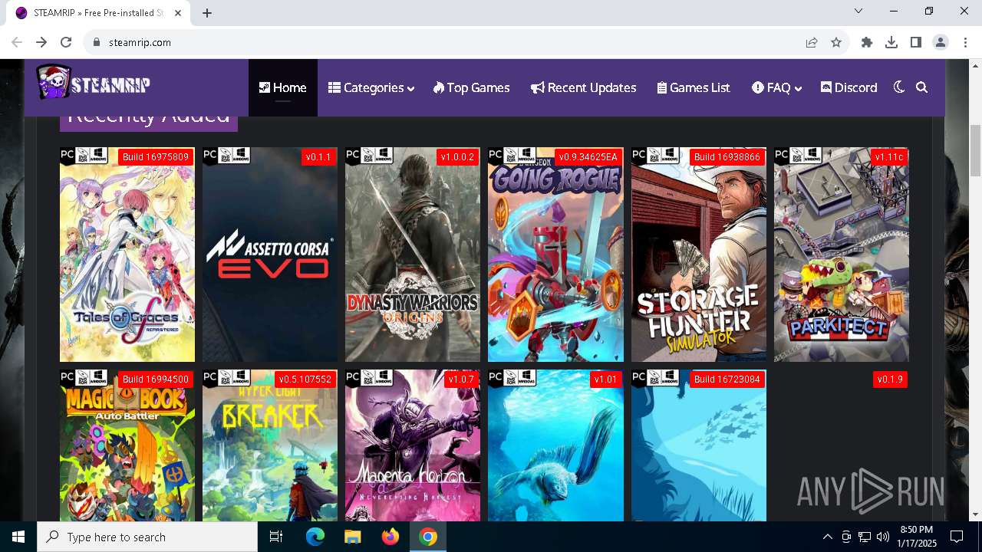
Task: Toggle dark mode moon icon
Action: pos(899,87)
